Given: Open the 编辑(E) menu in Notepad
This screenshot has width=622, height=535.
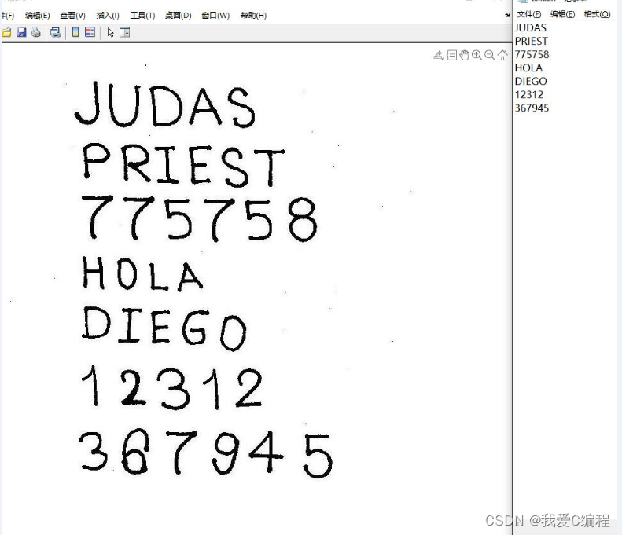Looking at the screenshot, I should click(x=562, y=14).
